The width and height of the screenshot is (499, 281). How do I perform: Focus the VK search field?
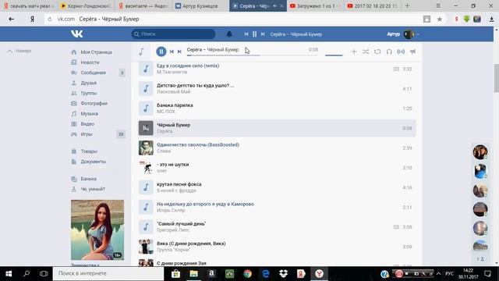pos(173,34)
